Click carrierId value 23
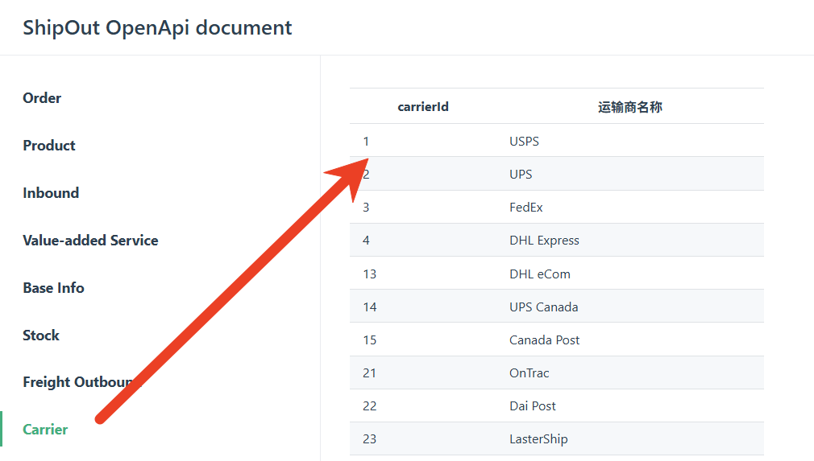The height and width of the screenshot is (461, 814). [x=370, y=439]
